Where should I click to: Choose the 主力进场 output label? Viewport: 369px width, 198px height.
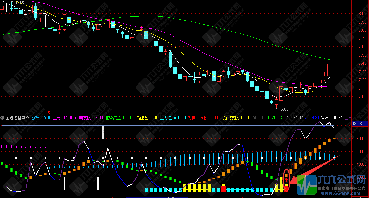click(x=173, y=118)
